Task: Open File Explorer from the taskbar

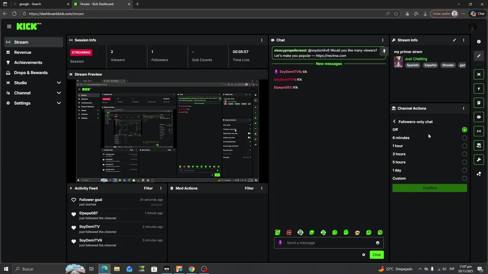Action: coord(117,269)
